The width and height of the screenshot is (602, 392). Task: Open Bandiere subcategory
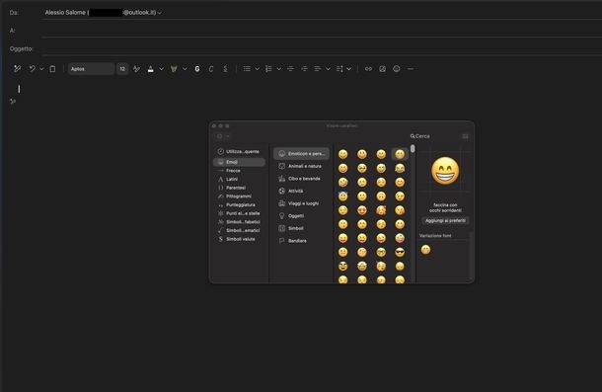coord(301,241)
